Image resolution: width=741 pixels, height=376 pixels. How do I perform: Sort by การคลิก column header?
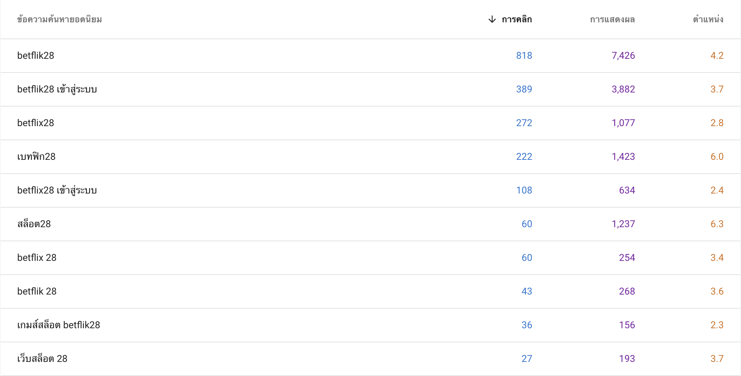tap(517, 19)
